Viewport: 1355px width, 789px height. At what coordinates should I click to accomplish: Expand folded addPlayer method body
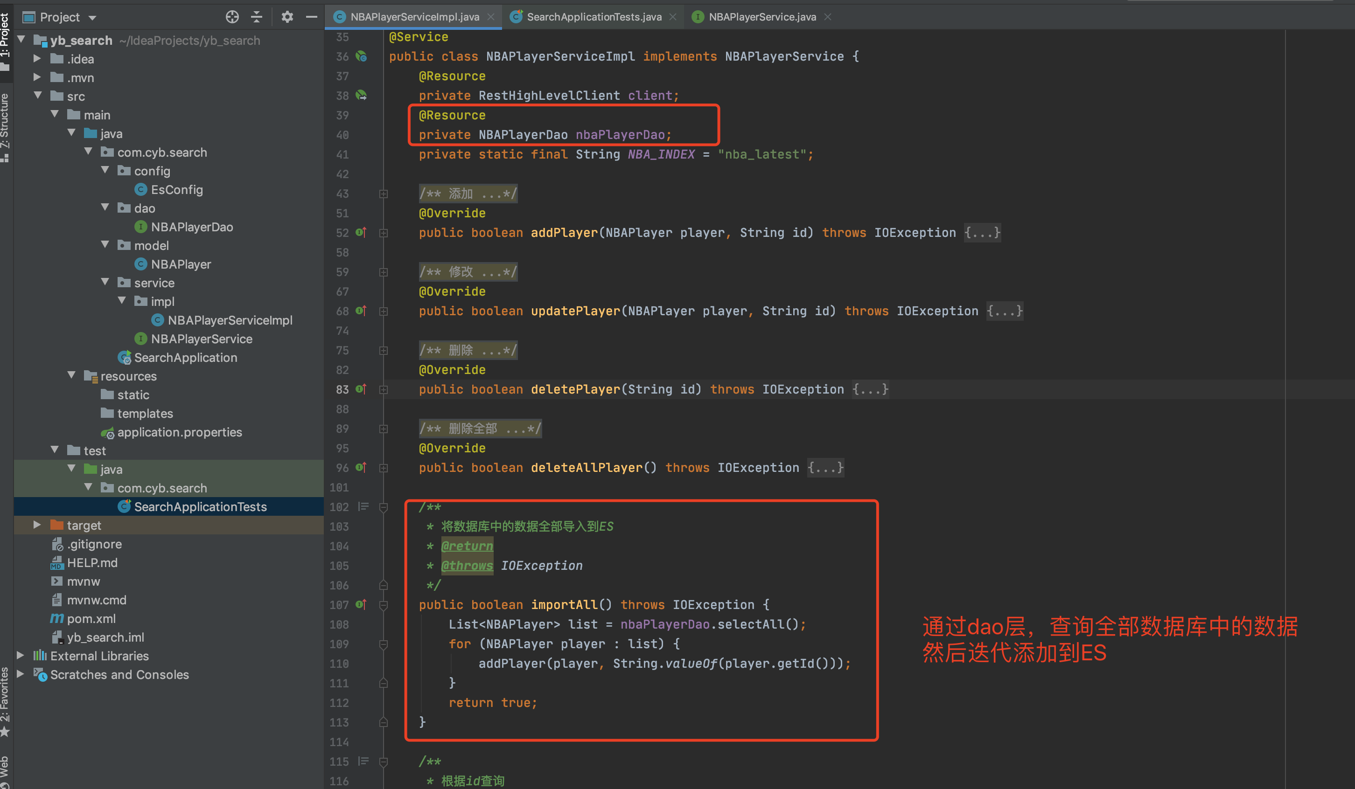pos(384,233)
